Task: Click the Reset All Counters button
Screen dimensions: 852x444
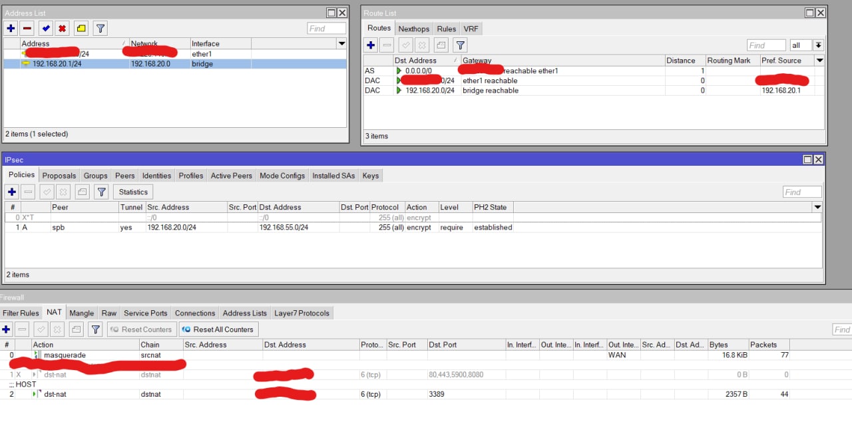Action: pyautogui.click(x=218, y=330)
